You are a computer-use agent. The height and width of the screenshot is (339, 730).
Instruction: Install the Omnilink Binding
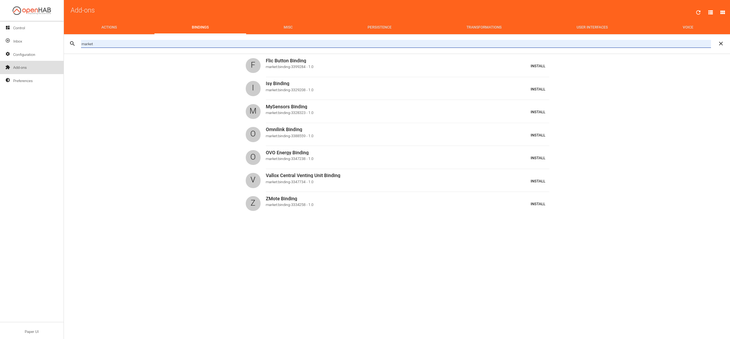click(538, 135)
